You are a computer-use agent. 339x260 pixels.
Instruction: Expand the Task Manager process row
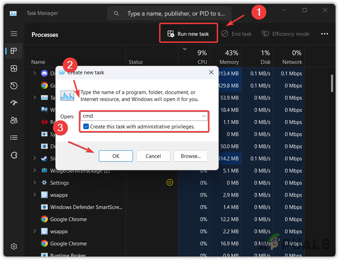(x=35, y=98)
